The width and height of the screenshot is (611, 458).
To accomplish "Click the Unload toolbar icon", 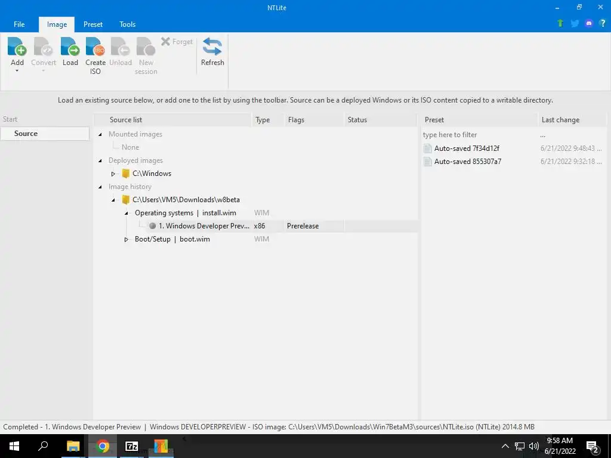I will pos(120,47).
